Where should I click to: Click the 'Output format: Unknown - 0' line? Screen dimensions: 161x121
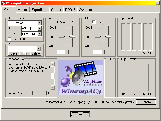coord(26,71)
